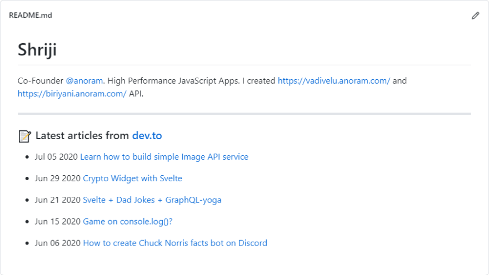
Task: Click the Jun 06 2020 date text
Action: click(x=58, y=243)
